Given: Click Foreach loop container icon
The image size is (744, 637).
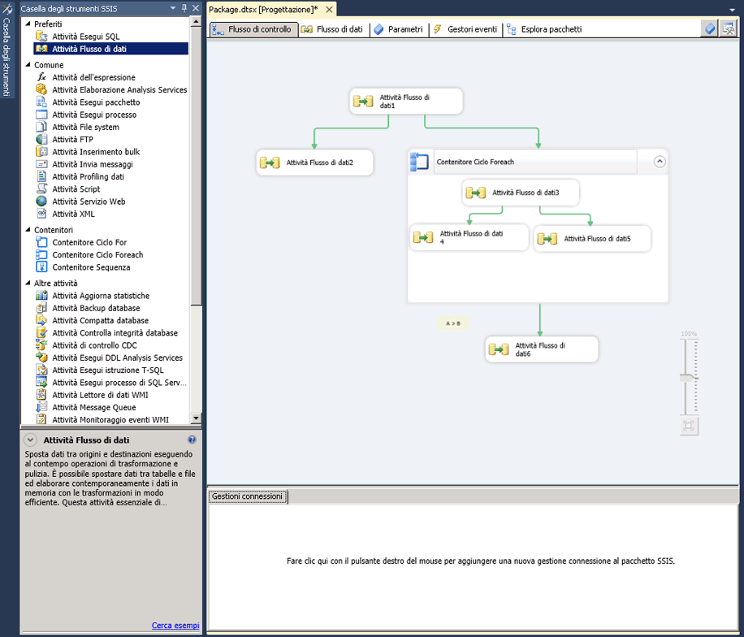Looking at the screenshot, I should (x=419, y=162).
